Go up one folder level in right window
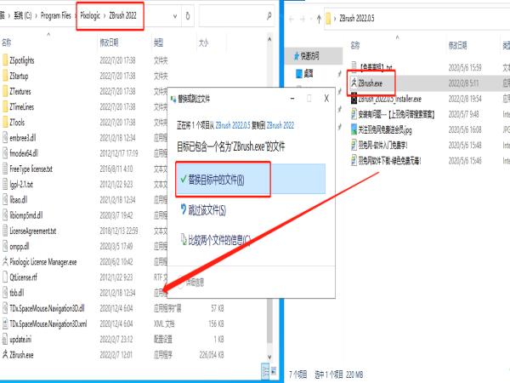510x383 pixels. (x=319, y=19)
